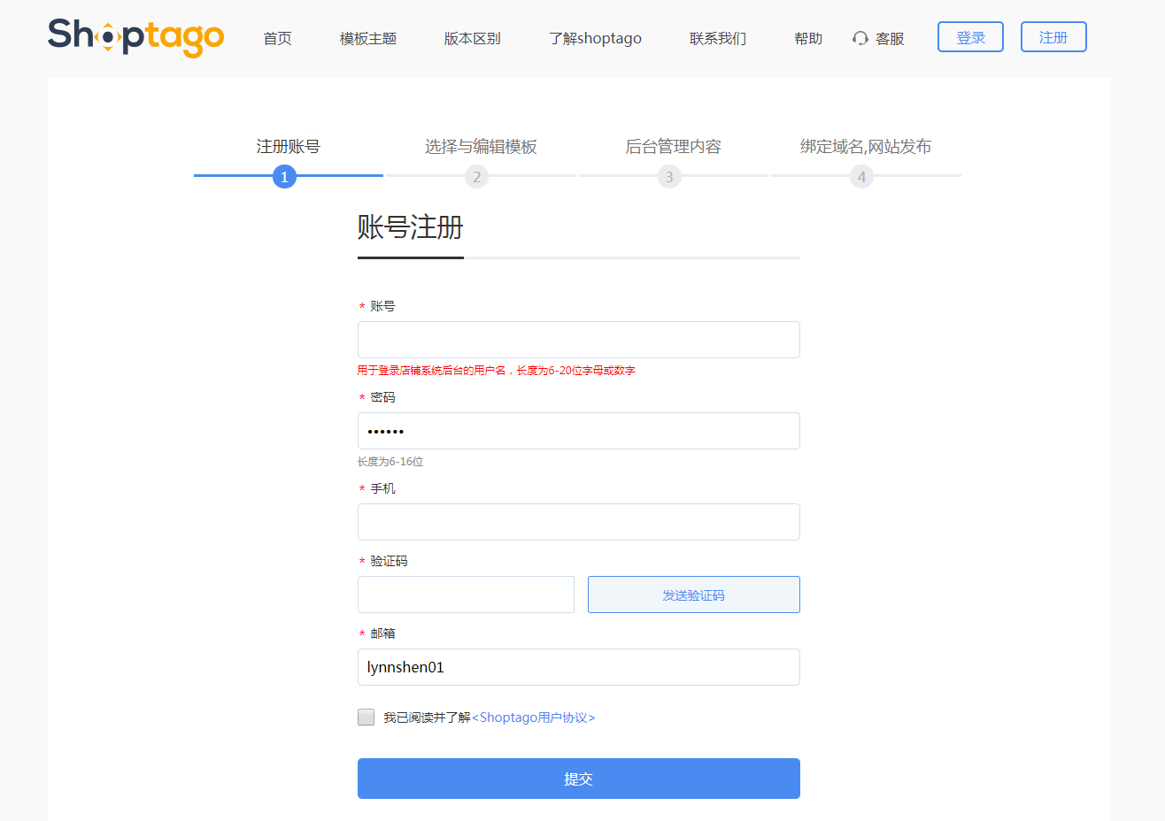The image size is (1165, 821).
Task: Click the 登录 button
Action: click(970, 36)
